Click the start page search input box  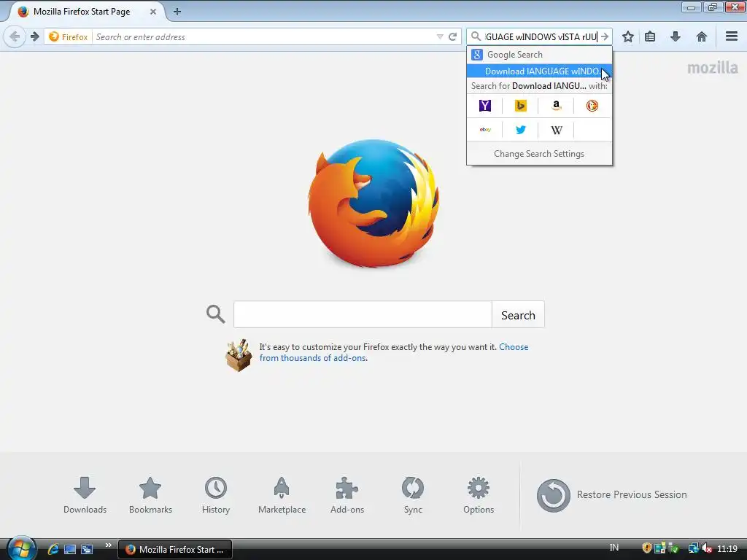click(x=363, y=314)
